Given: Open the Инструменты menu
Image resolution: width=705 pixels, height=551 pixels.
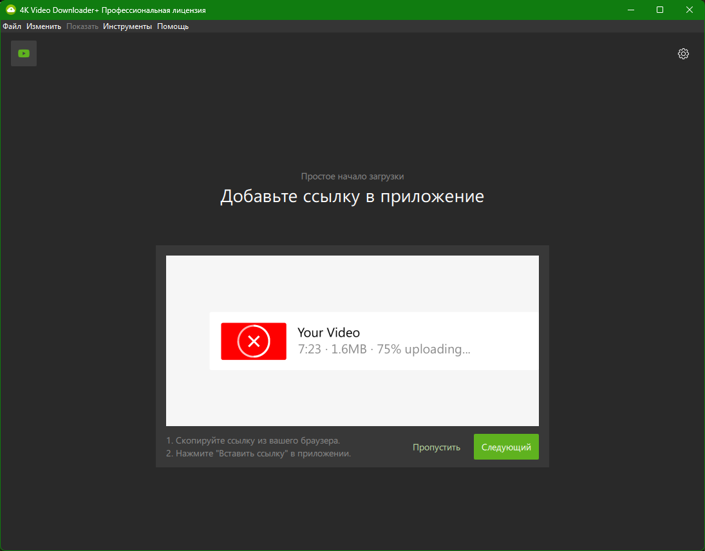Looking at the screenshot, I should (x=127, y=26).
